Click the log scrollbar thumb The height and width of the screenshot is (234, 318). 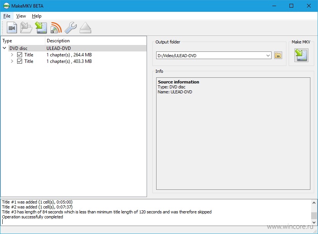[314, 216]
